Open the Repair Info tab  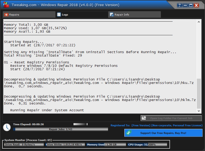click(x=135, y=14)
